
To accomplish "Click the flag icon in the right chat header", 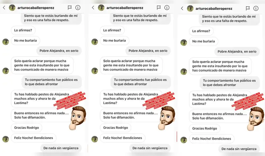I will click(248, 8).
